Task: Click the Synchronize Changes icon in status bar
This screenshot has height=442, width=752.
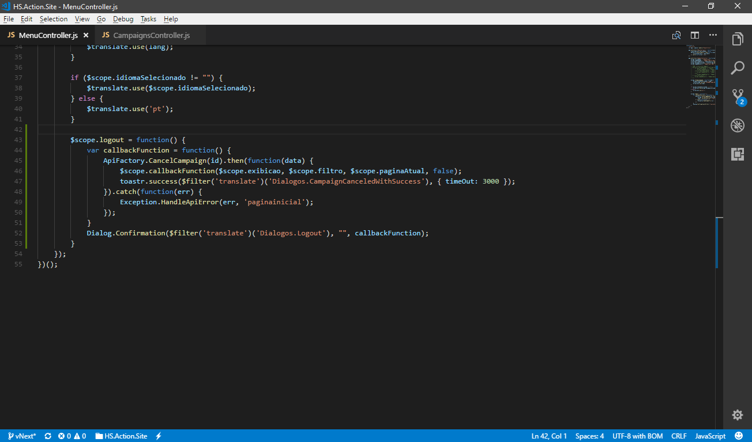Action: pos(48,436)
